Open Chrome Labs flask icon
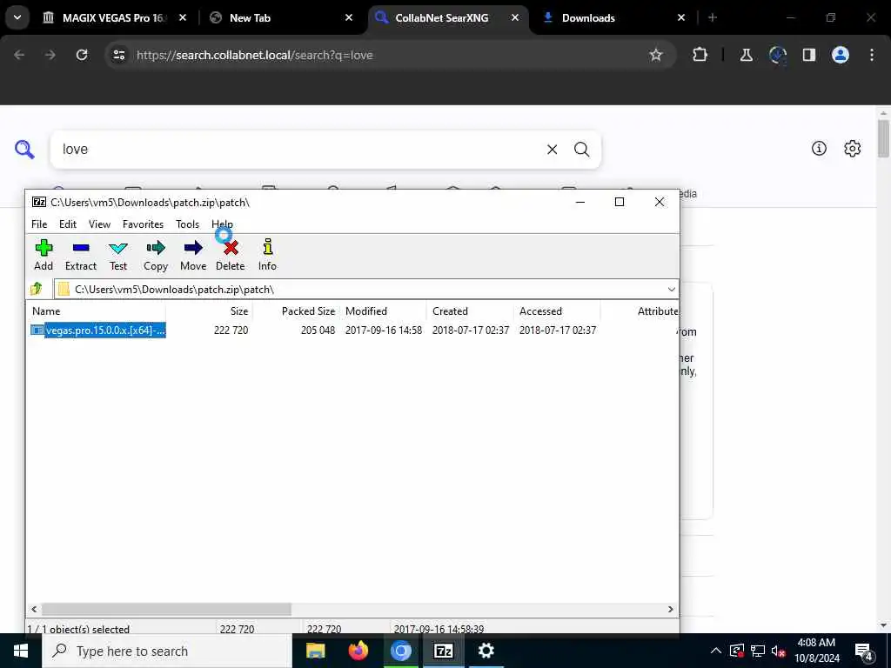The height and width of the screenshot is (668, 891). tap(746, 55)
